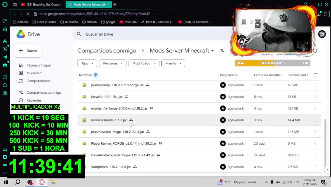Open the Tipo filter dropdown
This screenshot has width=331, height=187.
point(87,63)
